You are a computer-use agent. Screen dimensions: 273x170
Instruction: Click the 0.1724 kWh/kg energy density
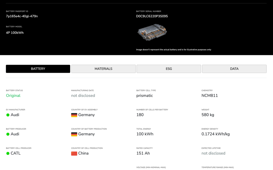(216, 134)
